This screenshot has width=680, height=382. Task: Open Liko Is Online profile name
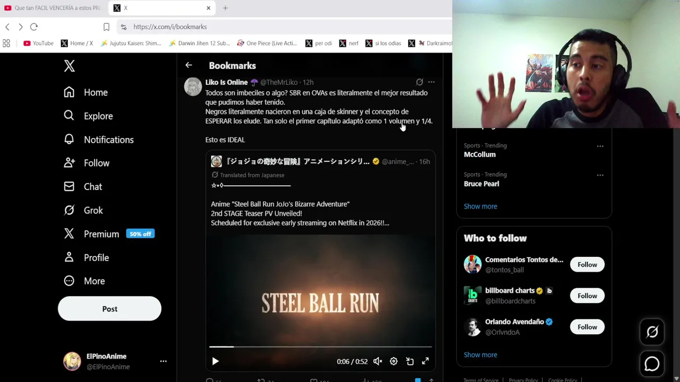pyautogui.click(x=226, y=82)
